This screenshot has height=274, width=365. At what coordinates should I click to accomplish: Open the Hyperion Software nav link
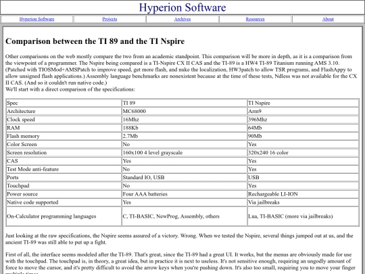pos(36,19)
